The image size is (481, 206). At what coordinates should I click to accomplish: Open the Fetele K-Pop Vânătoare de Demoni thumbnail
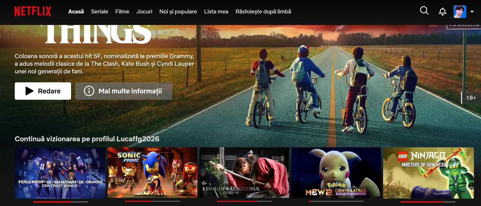[x=60, y=173]
